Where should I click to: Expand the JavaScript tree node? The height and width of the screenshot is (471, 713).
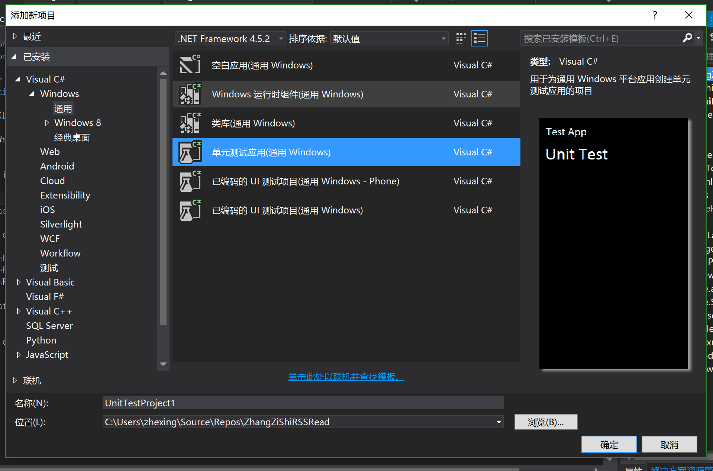18,355
